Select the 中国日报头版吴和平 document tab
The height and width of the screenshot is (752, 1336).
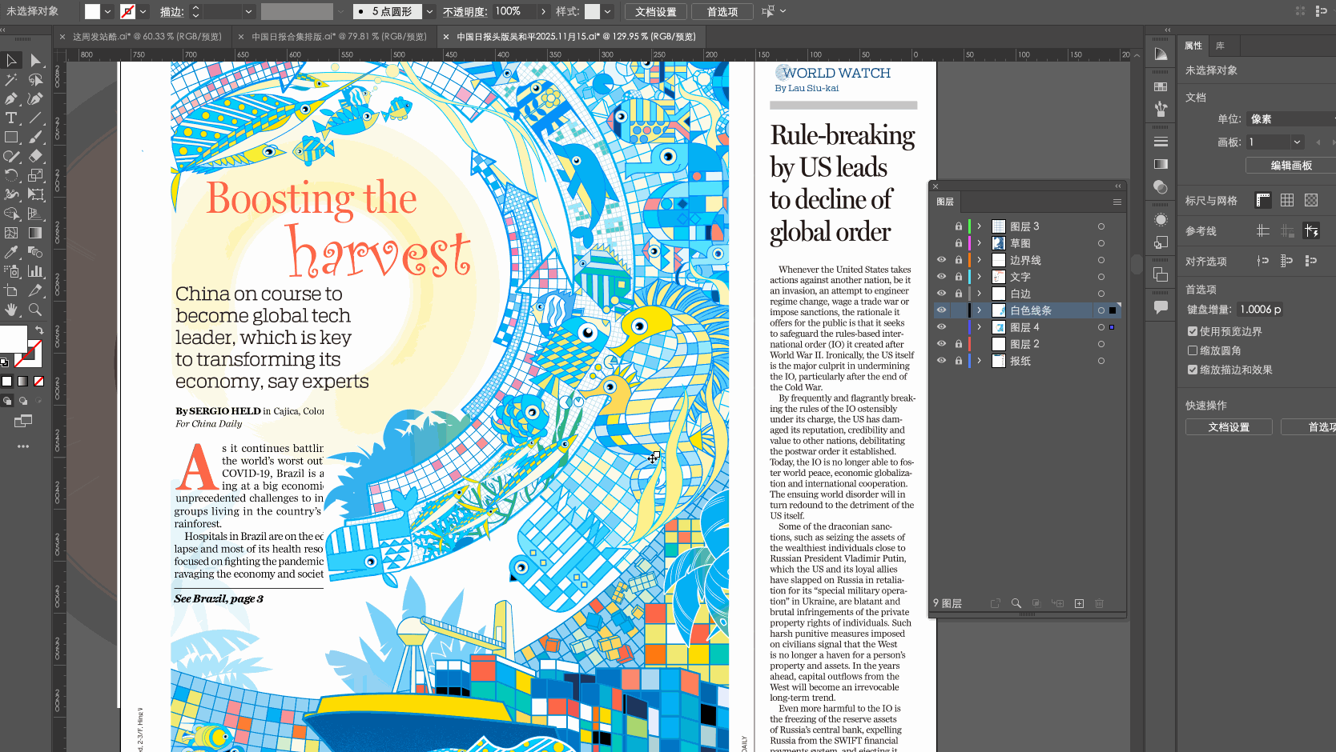(576, 36)
